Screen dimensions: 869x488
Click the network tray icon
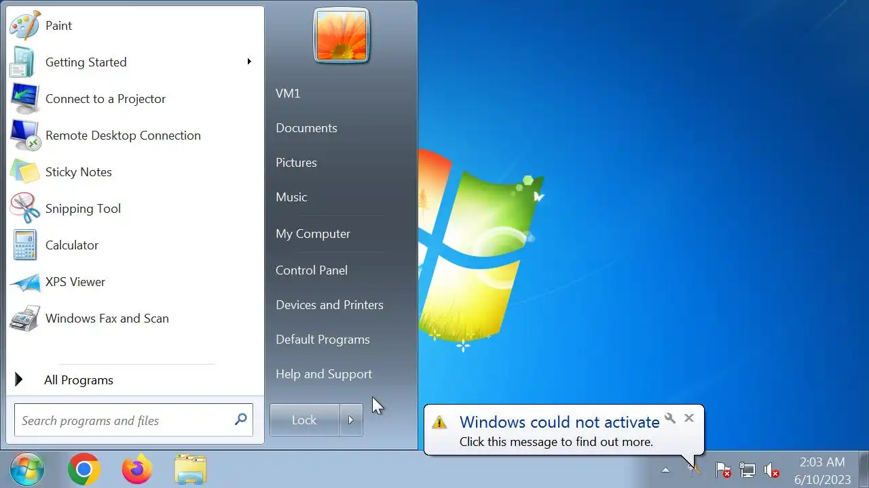(747, 470)
